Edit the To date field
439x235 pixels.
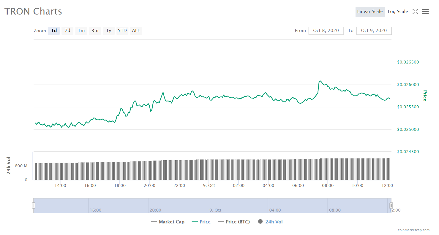click(x=374, y=31)
